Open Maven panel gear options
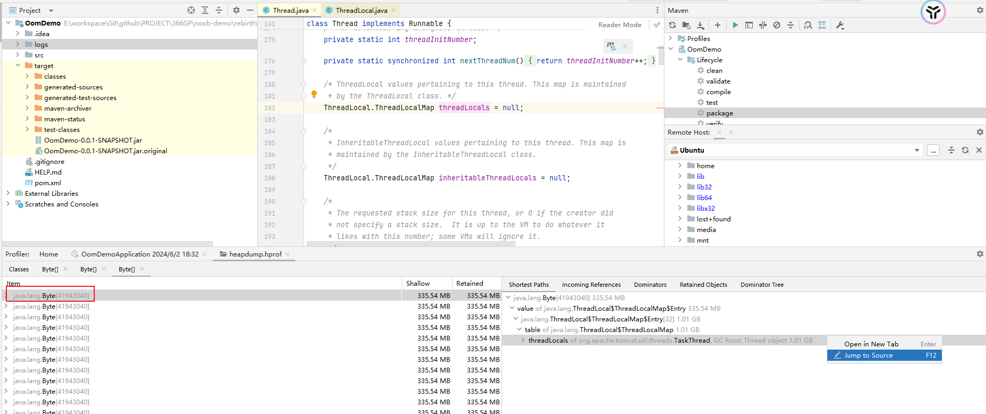Viewport: 986px width, 414px height. tap(980, 10)
